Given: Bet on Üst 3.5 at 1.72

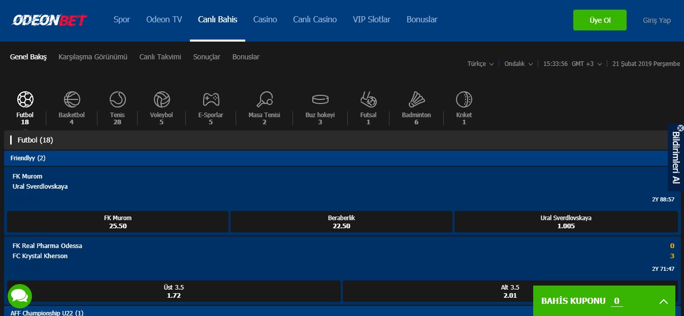Looking at the screenshot, I should pyautogui.click(x=174, y=291).
